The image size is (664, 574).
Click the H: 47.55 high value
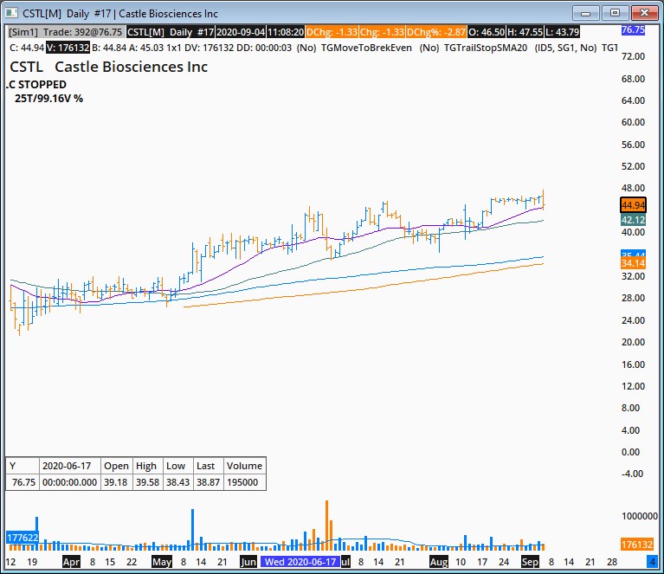525,32
